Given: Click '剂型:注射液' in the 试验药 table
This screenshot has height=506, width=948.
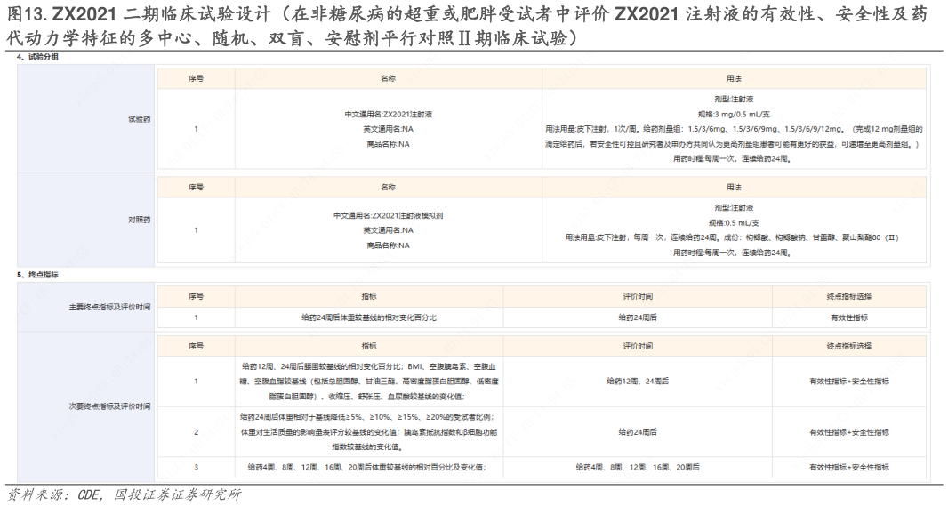Looking at the screenshot, I should point(734,99).
